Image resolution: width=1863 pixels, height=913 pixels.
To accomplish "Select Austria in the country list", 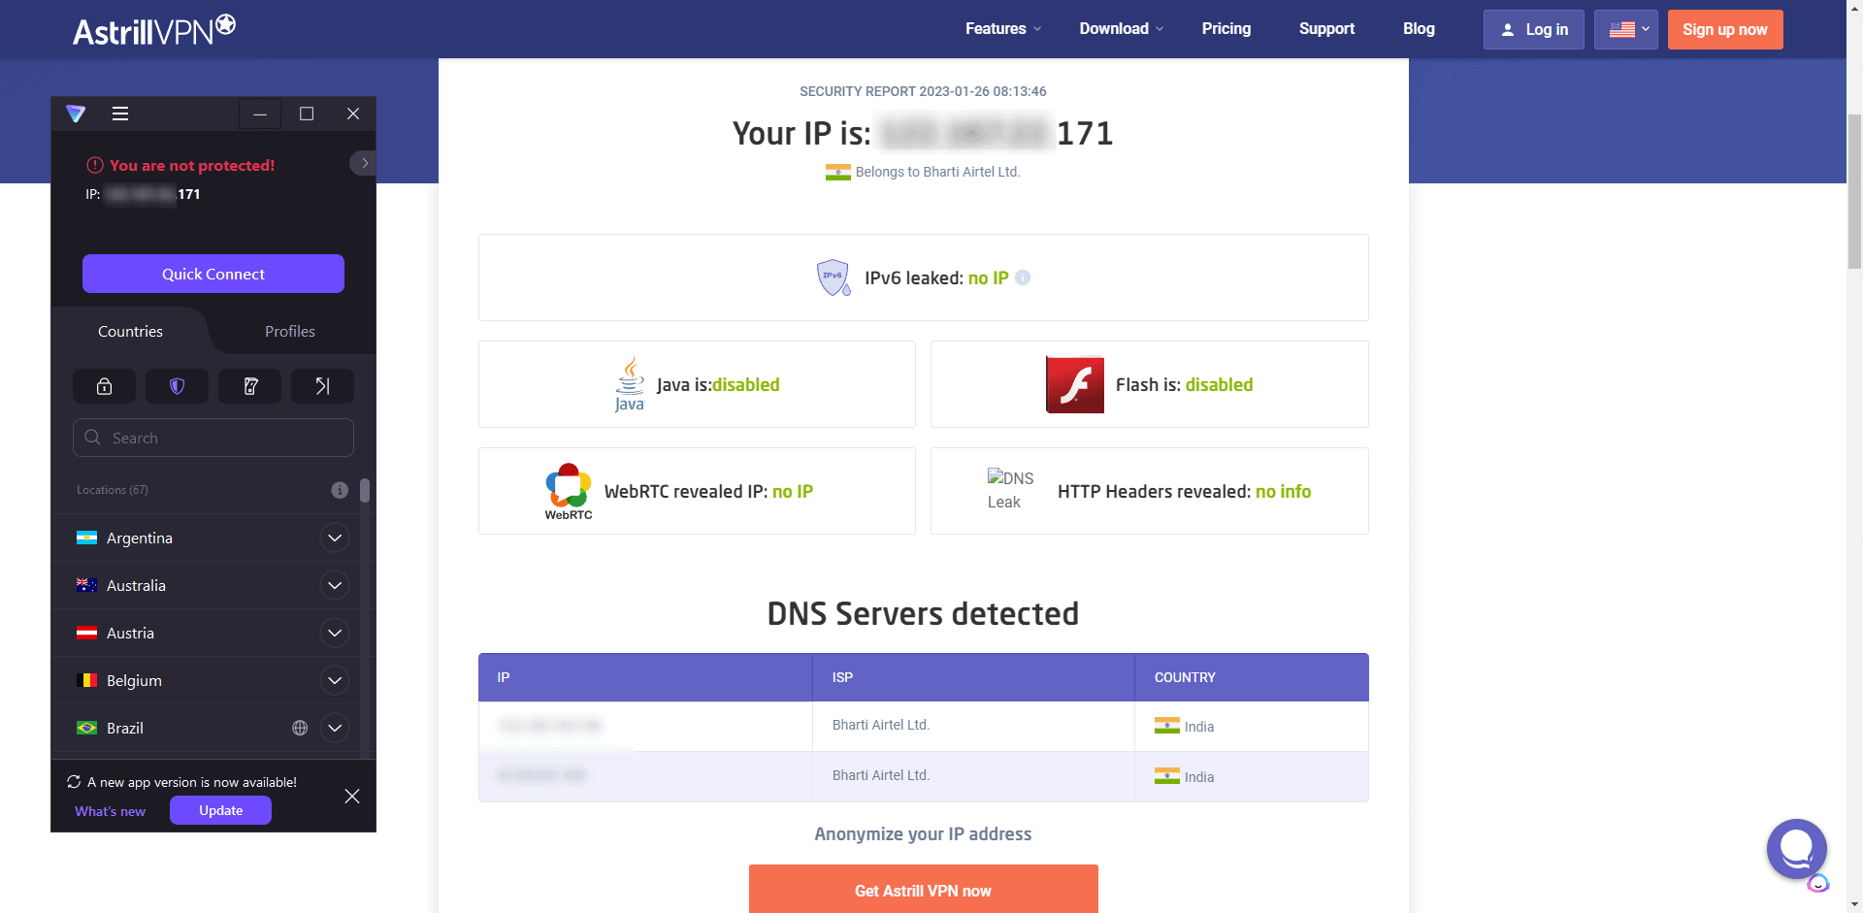I will (x=130, y=633).
